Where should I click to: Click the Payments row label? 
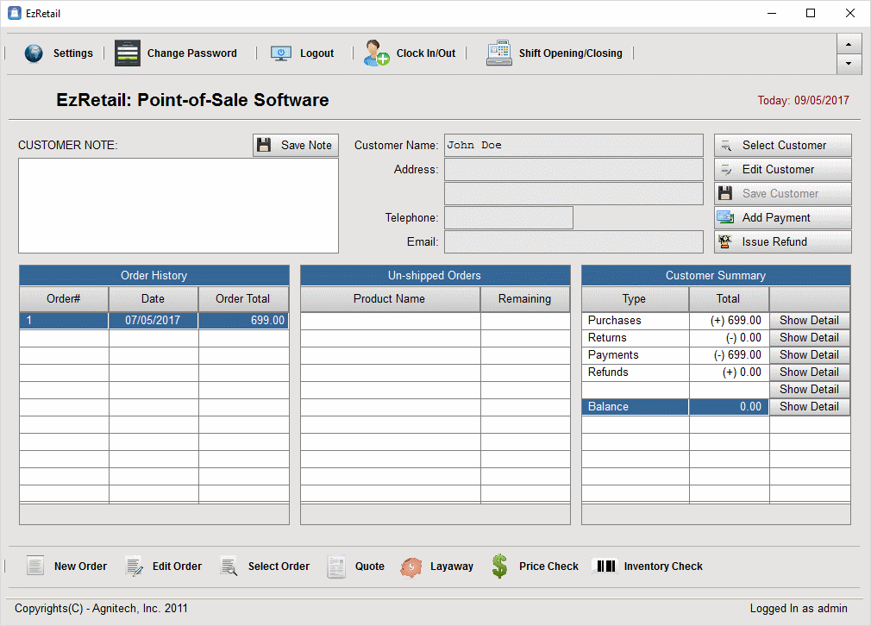[x=613, y=355]
